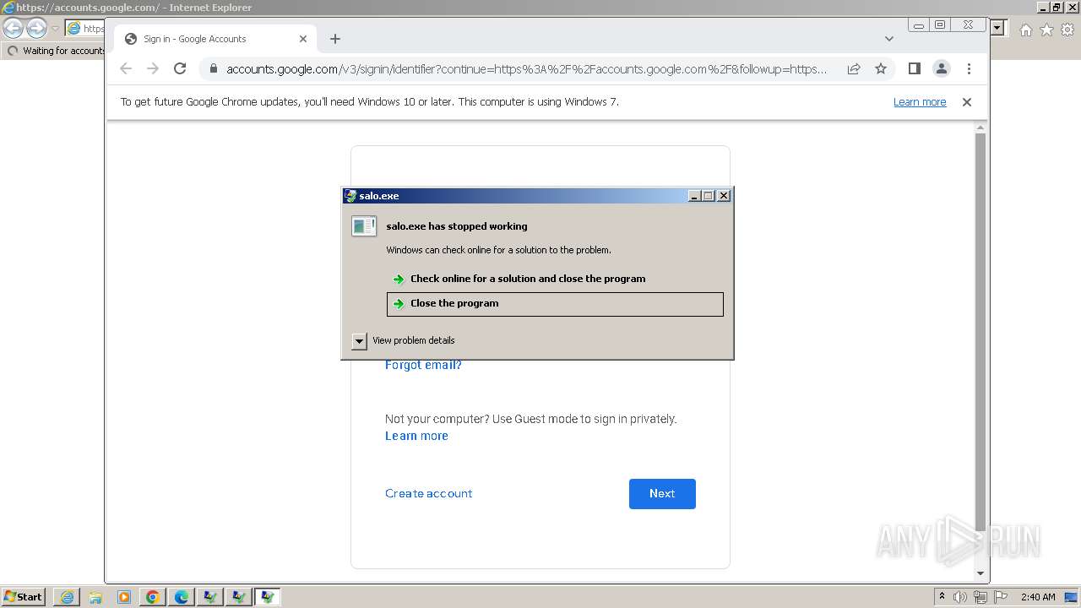The height and width of the screenshot is (608, 1081).
Task: Click the Internet Explorer taskbar icon
Action: coord(67,597)
